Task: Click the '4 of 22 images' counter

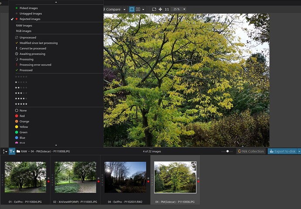Action: coord(152,152)
